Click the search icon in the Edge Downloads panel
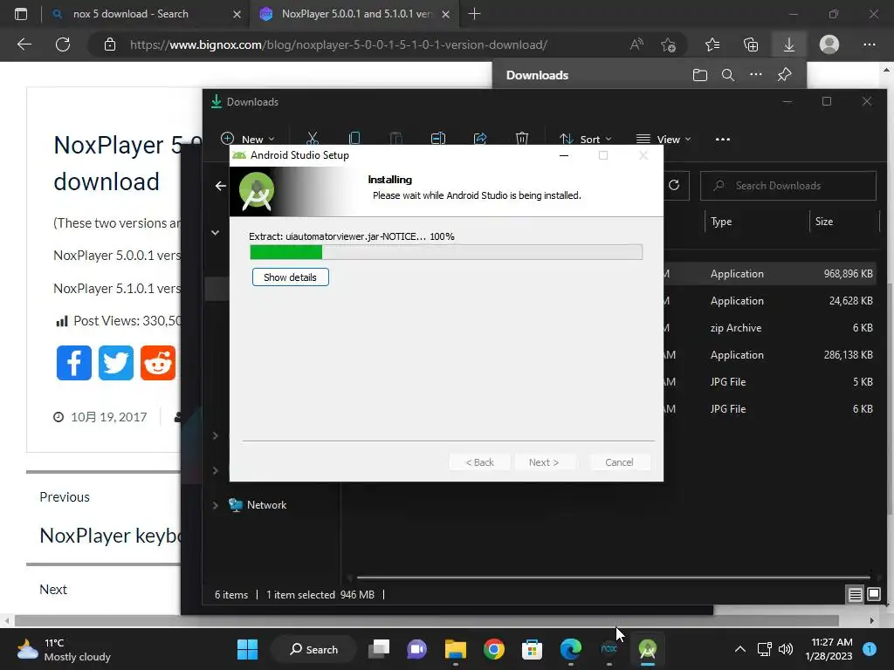The width and height of the screenshot is (894, 670). (727, 75)
